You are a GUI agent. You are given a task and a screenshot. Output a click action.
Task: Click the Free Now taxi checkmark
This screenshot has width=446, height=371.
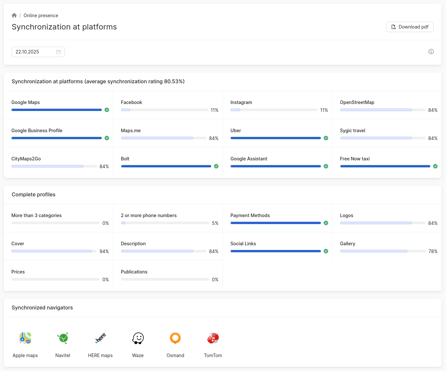click(x=435, y=166)
